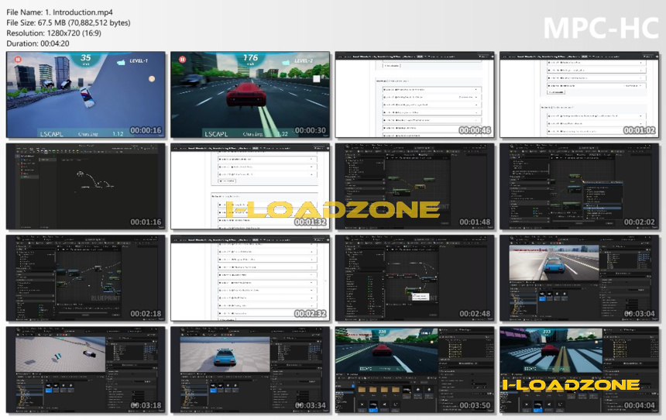This screenshot has height=420, width=666.
Task: Click the I-LOADZONE watermark over the 00:01:32 frame
Action: click(x=332, y=209)
